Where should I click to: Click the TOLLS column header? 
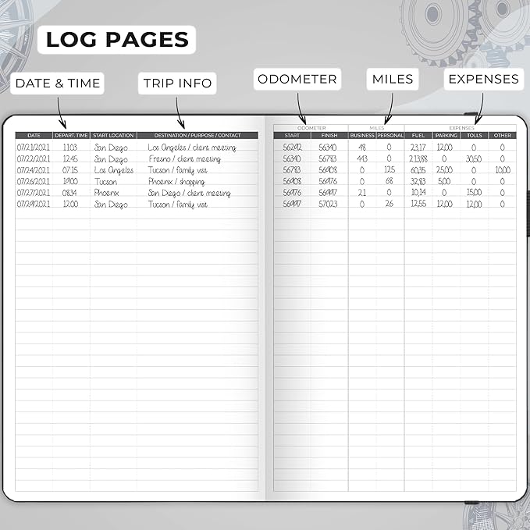pos(475,136)
